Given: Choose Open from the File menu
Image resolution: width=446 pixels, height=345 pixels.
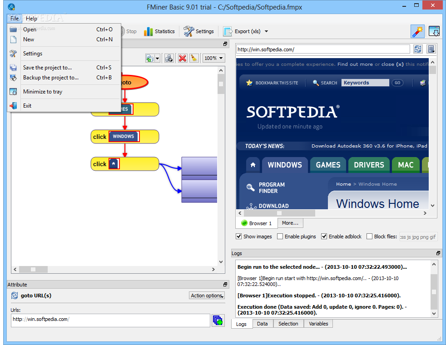Looking at the screenshot, I should [65, 29].
